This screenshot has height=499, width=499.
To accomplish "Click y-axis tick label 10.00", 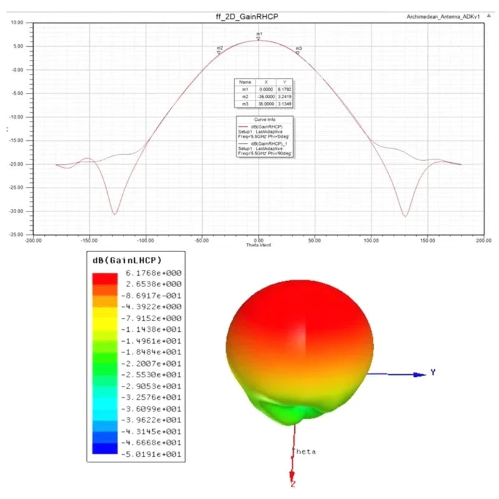I will pos(17,22).
